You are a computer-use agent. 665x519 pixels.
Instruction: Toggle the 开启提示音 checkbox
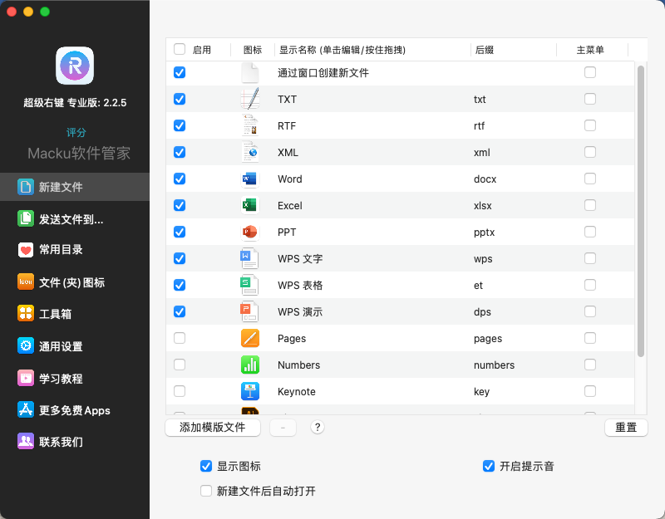point(489,466)
